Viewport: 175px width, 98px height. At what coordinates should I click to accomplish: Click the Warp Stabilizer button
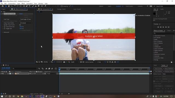pyautogui.click(x=169, y=69)
